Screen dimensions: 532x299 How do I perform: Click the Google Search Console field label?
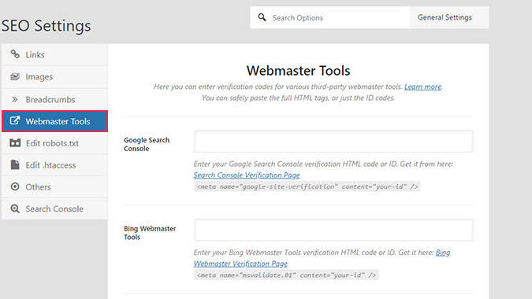(147, 144)
